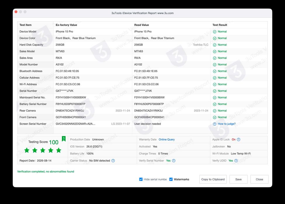Click the Normal check icon for Serial Number
This screenshot has height=204, width=285.
pyautogui.click(x=215, y=91)
